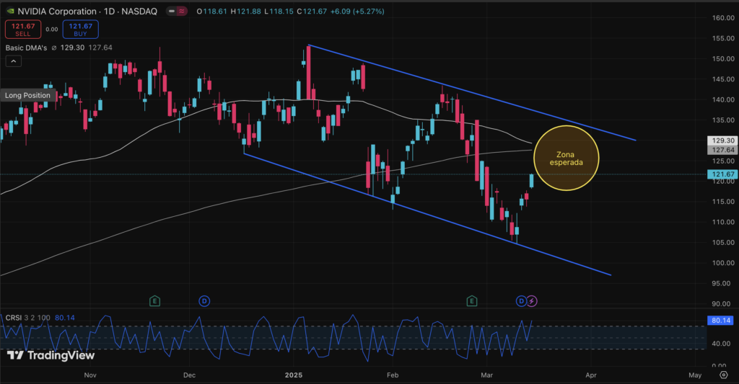Click the 40.00 label on the CRSI scale

(x=722, y=344)
